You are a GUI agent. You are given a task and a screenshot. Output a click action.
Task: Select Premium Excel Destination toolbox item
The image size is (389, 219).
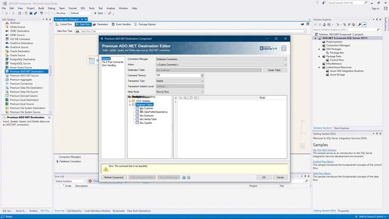[x=24, y=100]
